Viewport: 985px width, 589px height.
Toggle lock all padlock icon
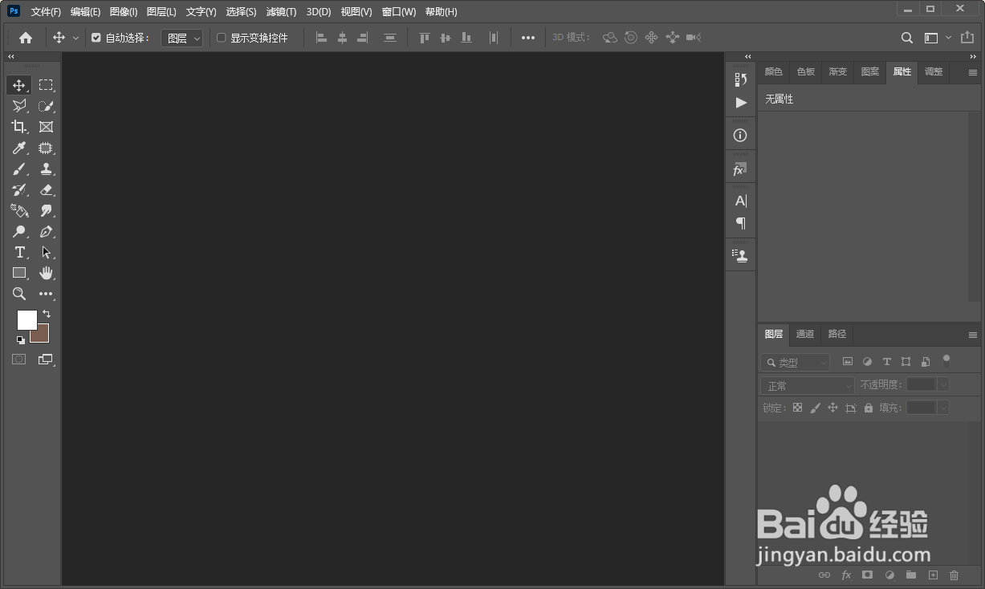(868, 408)
